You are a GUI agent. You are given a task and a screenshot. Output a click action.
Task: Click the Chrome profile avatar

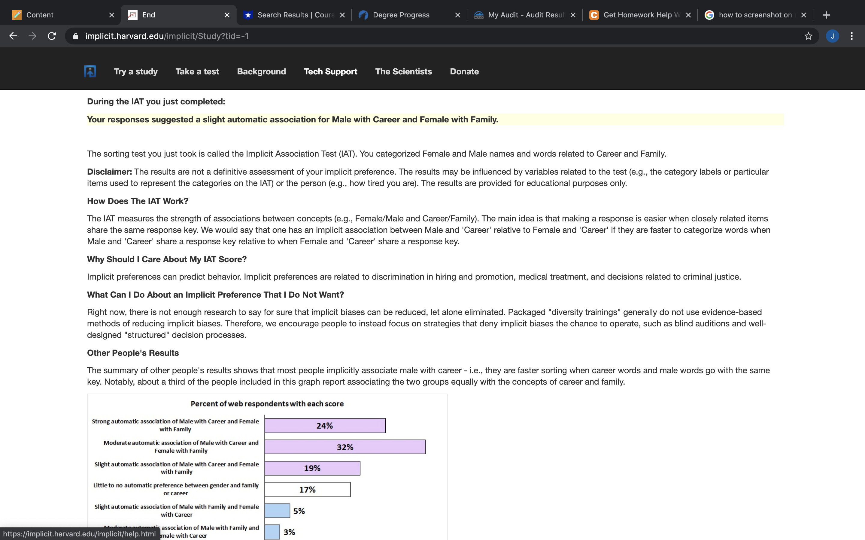[x=832, y=36]
